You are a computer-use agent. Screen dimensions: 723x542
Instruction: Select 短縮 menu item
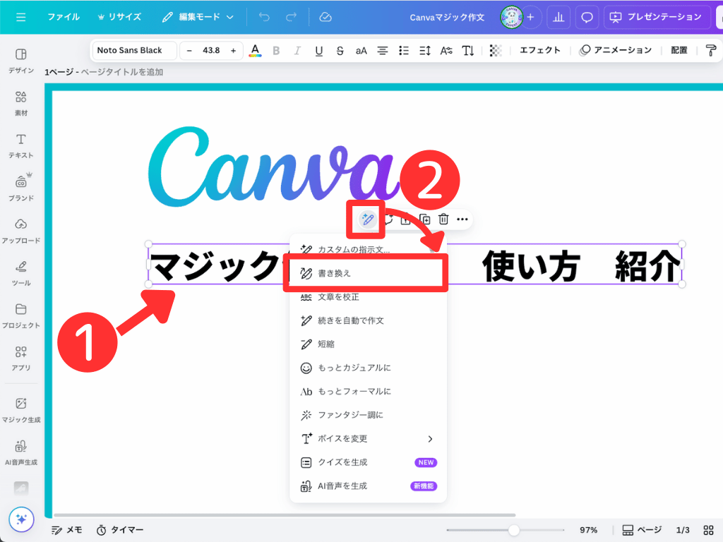coord(368,344)
